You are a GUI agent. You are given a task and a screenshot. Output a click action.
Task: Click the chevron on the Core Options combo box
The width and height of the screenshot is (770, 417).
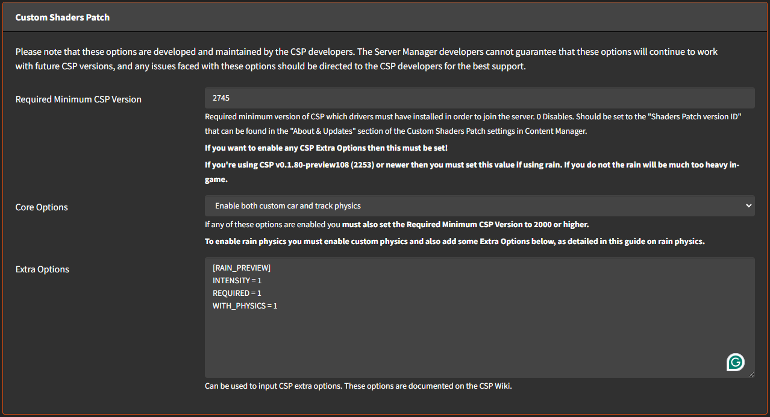748,205
